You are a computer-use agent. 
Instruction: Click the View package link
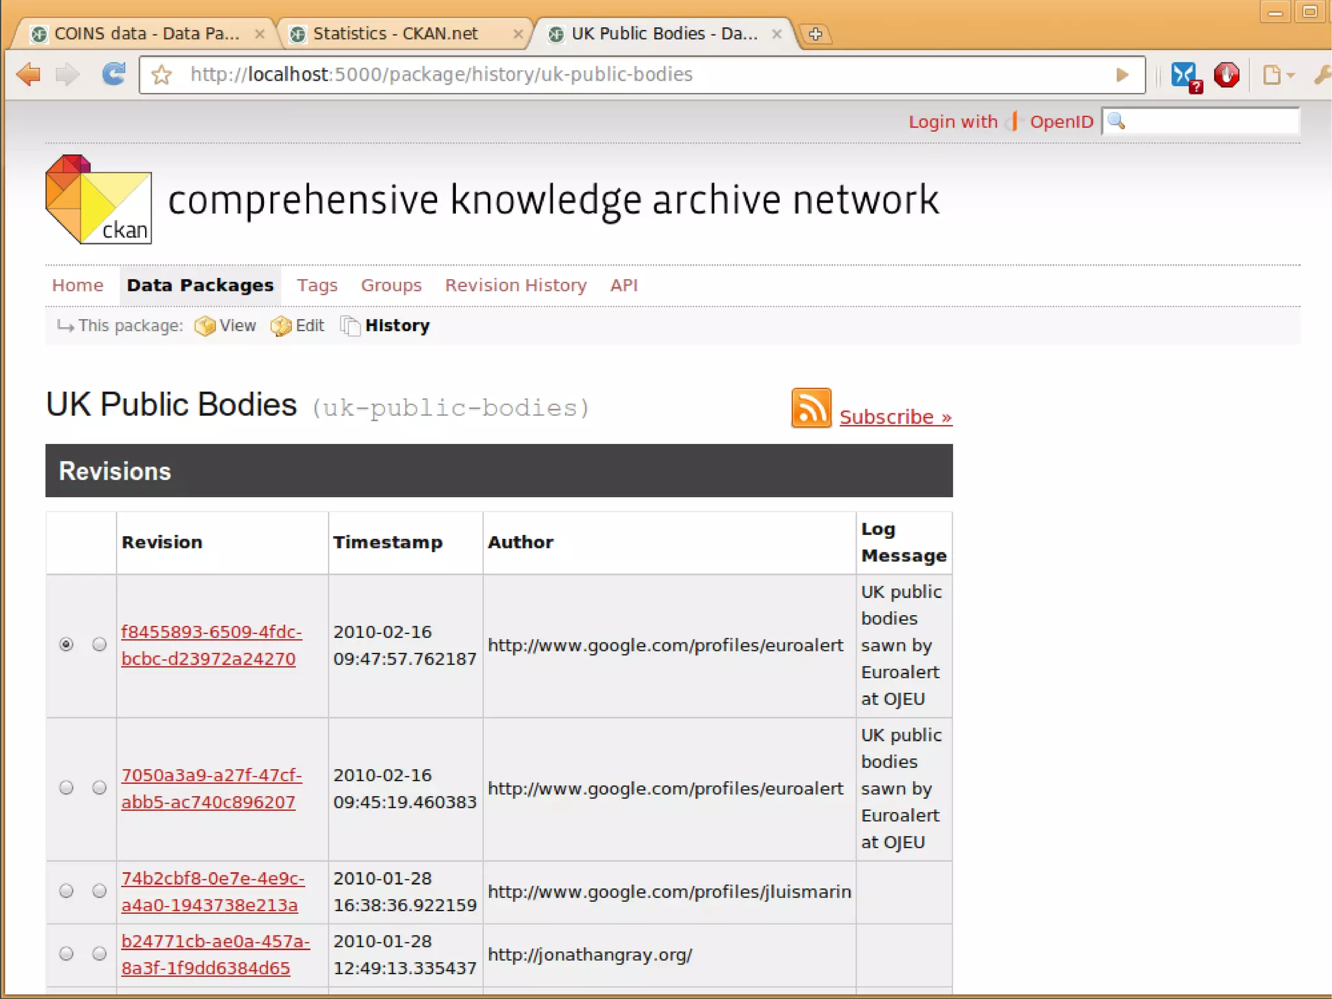coord(237,325)
